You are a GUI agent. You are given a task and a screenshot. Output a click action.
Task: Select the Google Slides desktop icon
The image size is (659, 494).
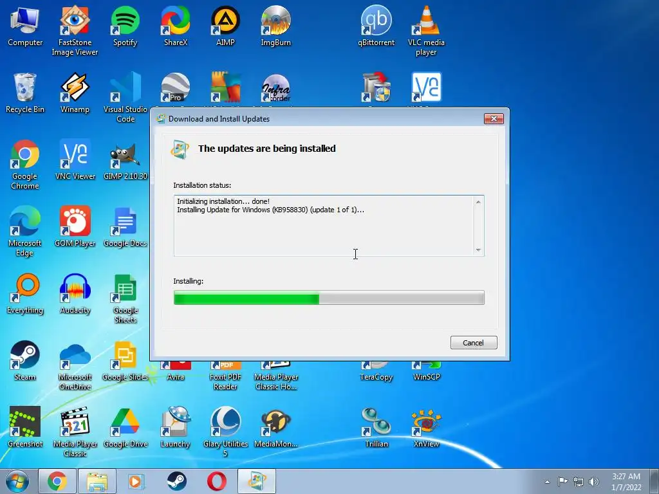125,361
